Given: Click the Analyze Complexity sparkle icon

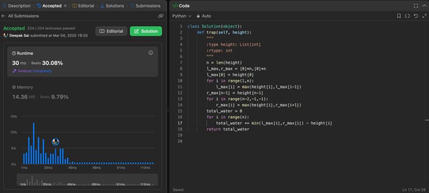Looking at the screenshot, I should click(x=14, y=71).
